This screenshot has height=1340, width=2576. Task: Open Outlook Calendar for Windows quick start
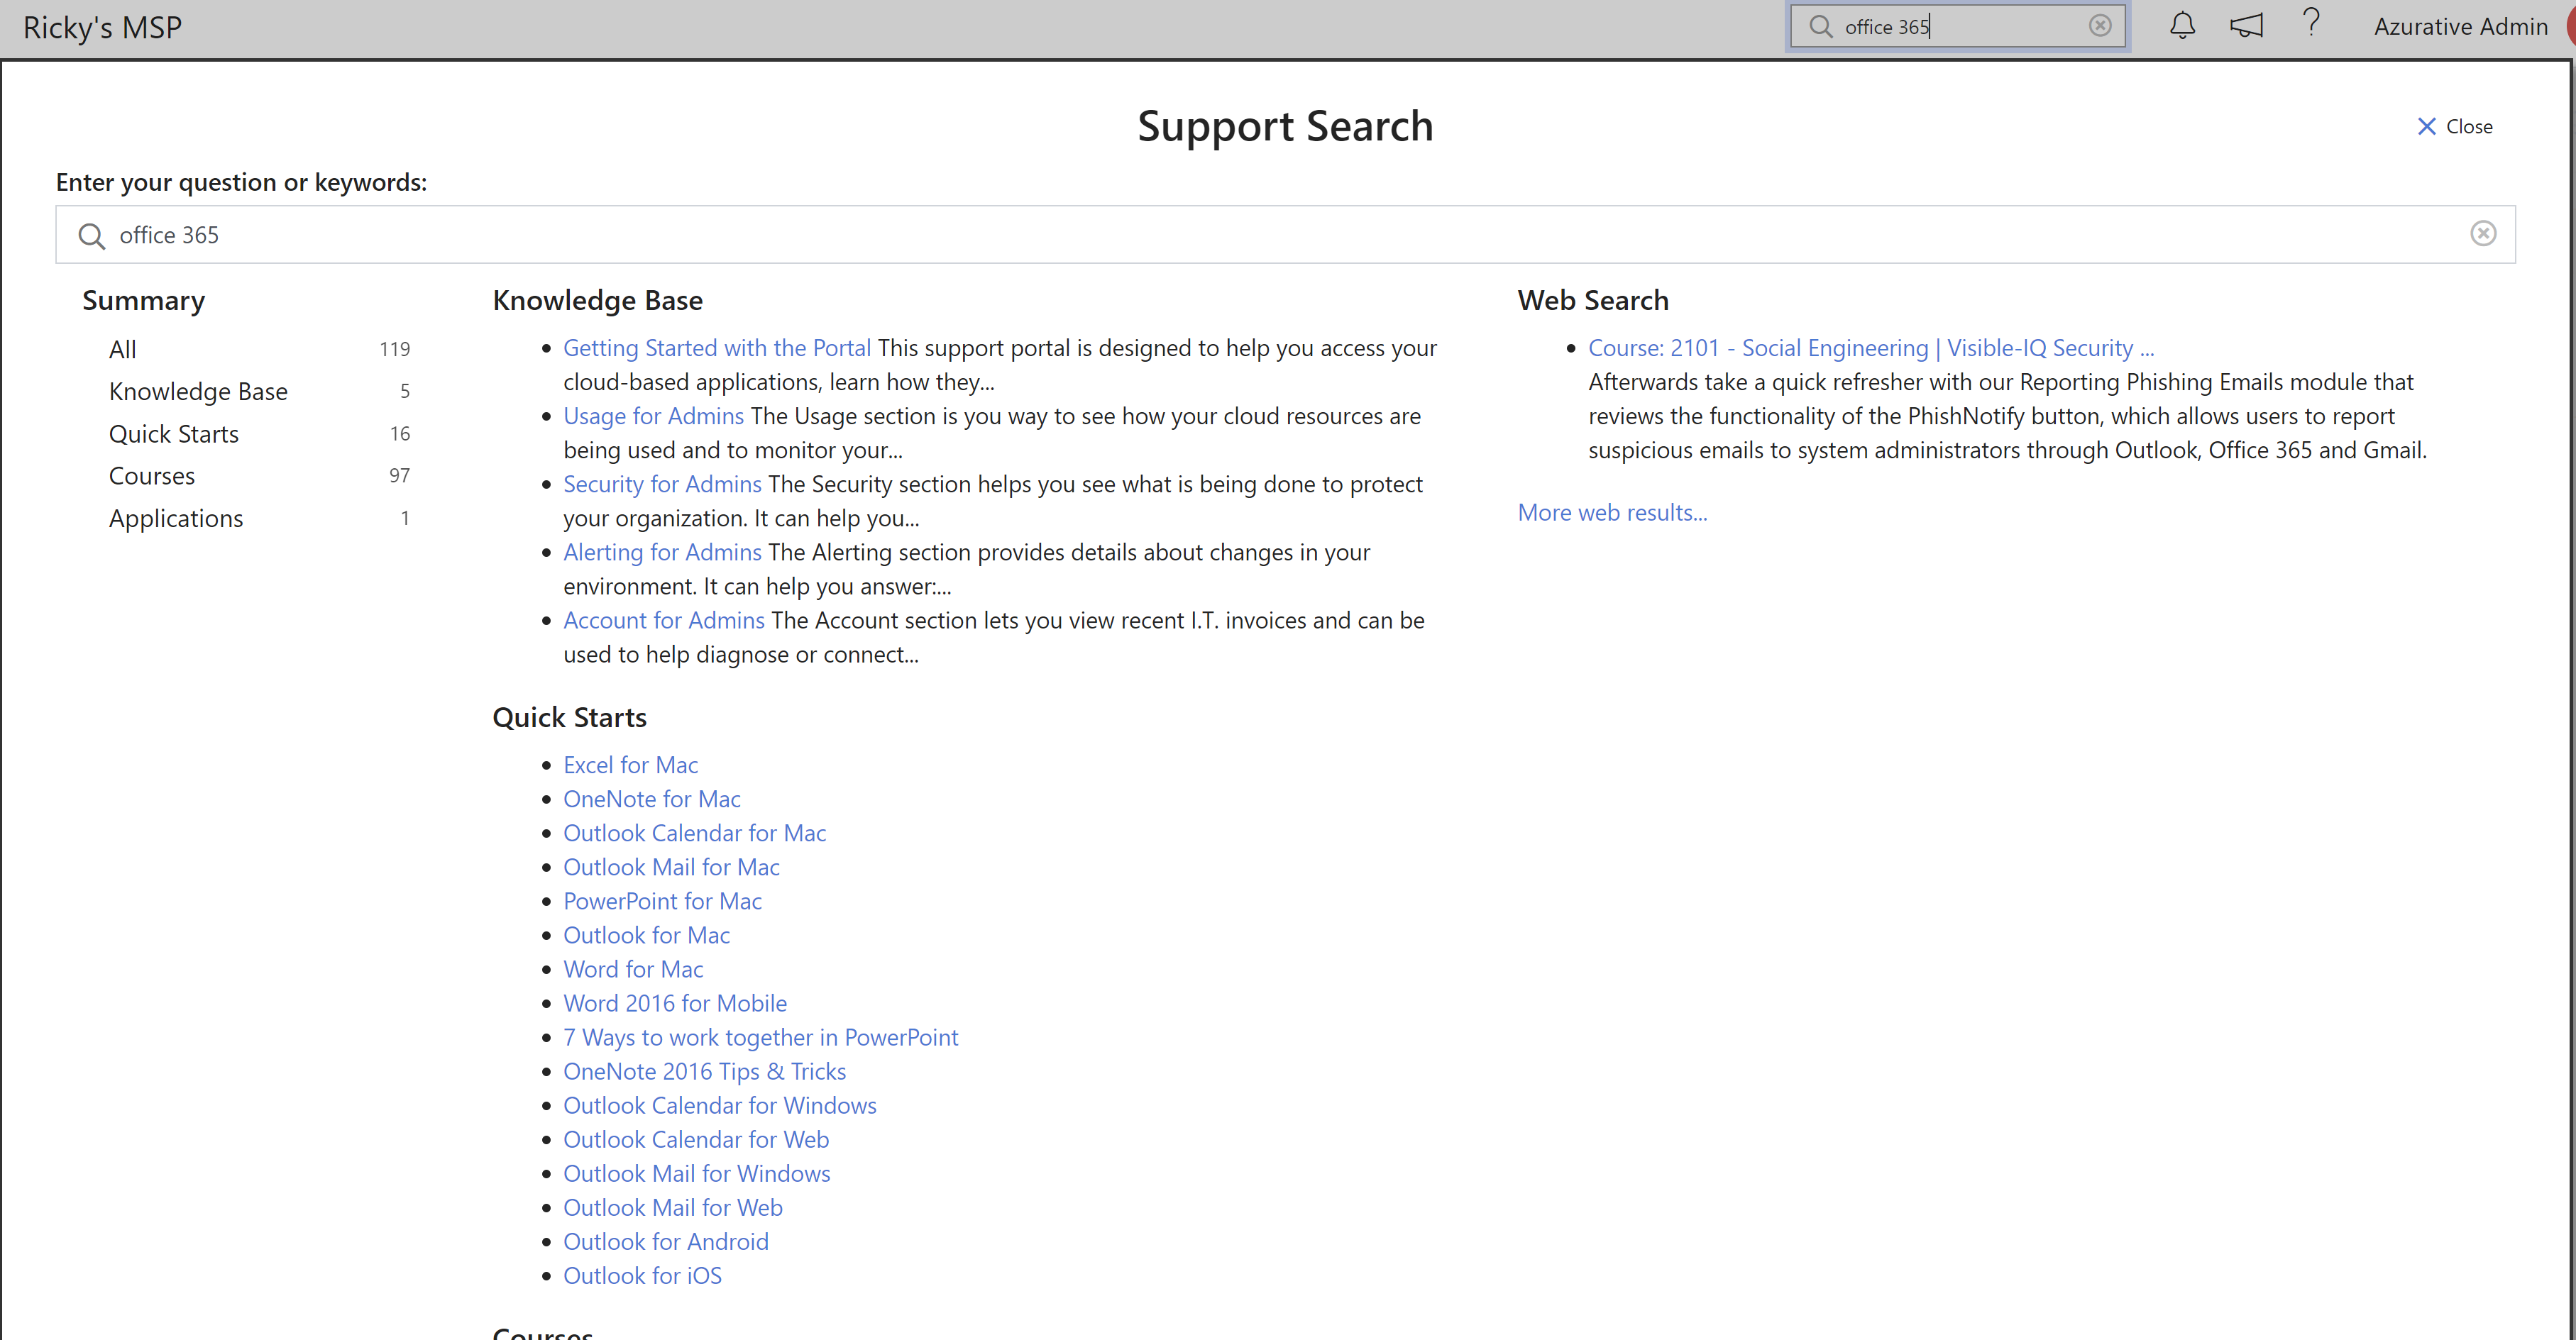(719, 1104)
